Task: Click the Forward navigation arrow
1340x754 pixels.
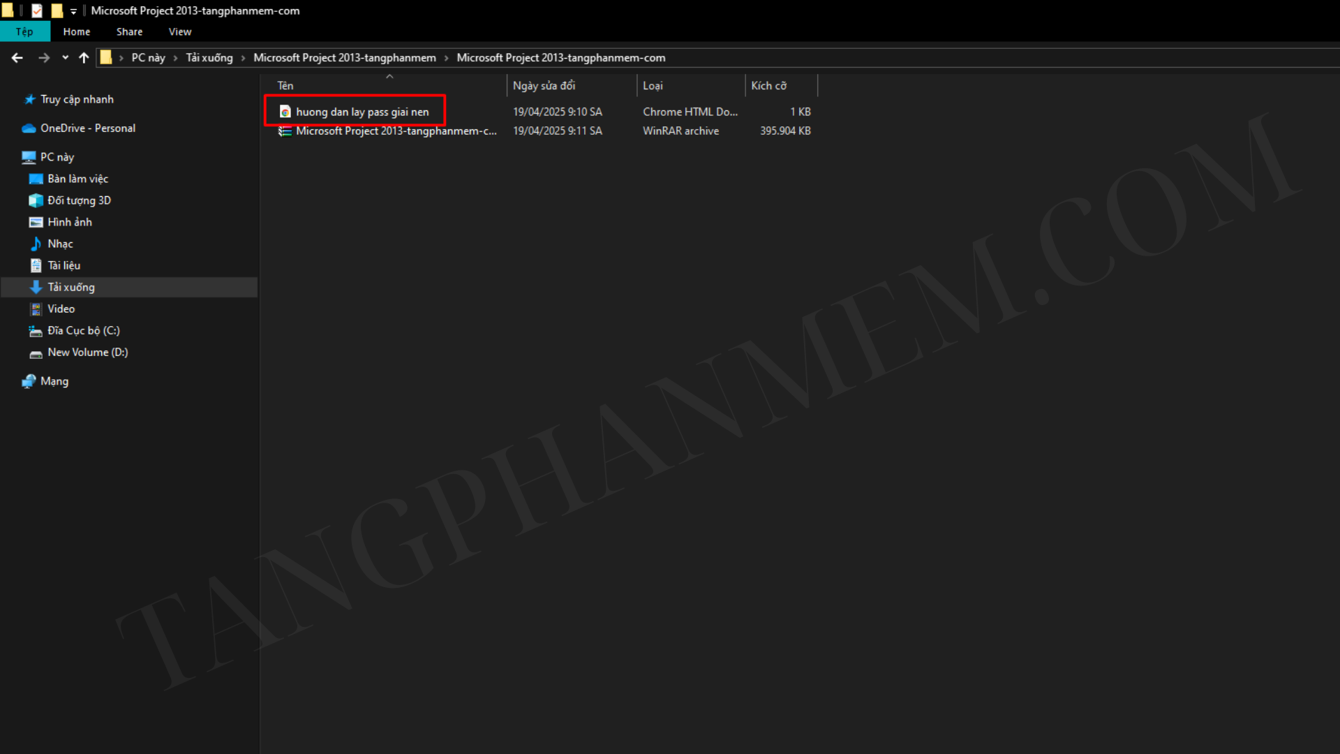Action: point(44,58)
